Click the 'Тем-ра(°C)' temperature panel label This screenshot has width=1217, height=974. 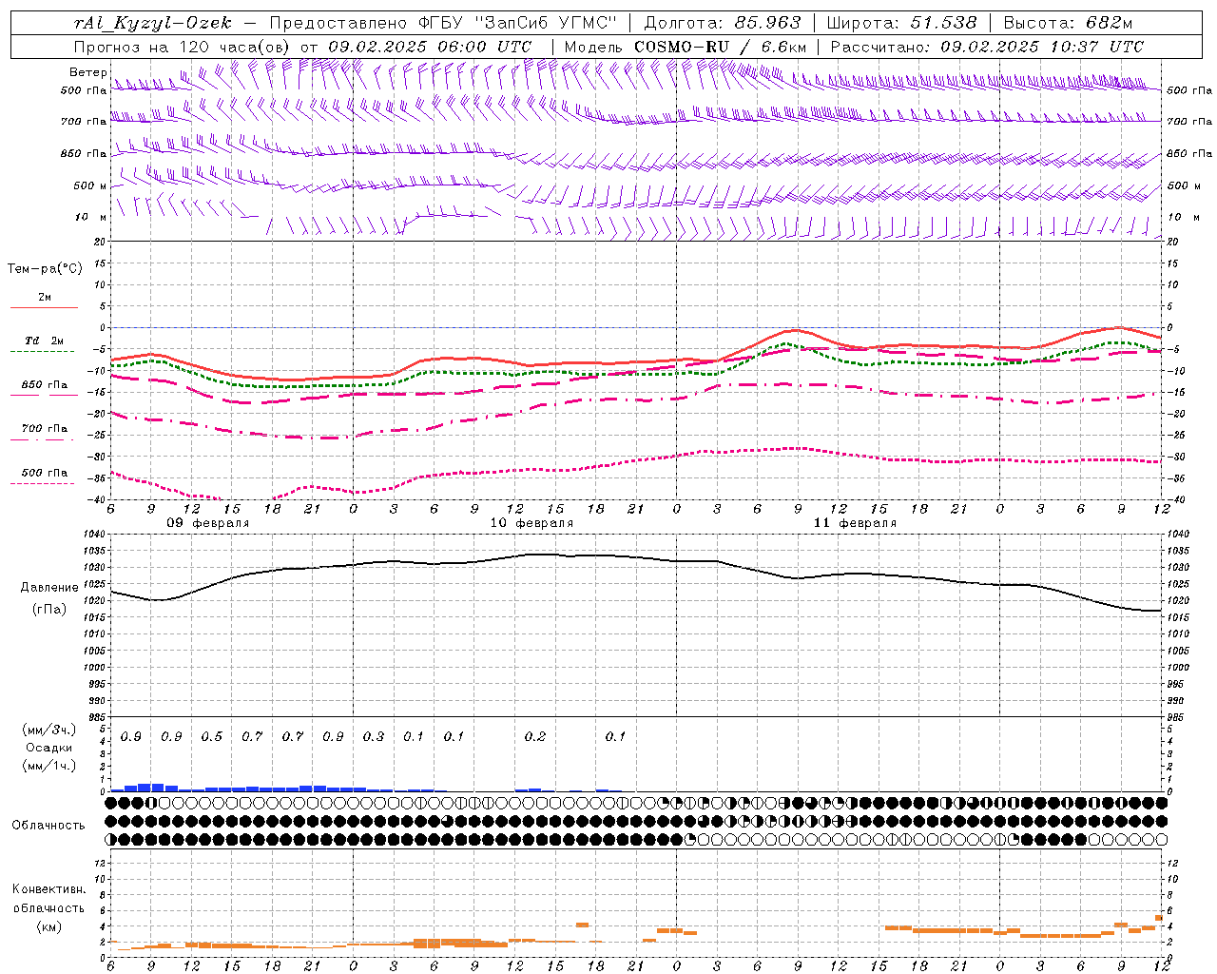(45, 269)
